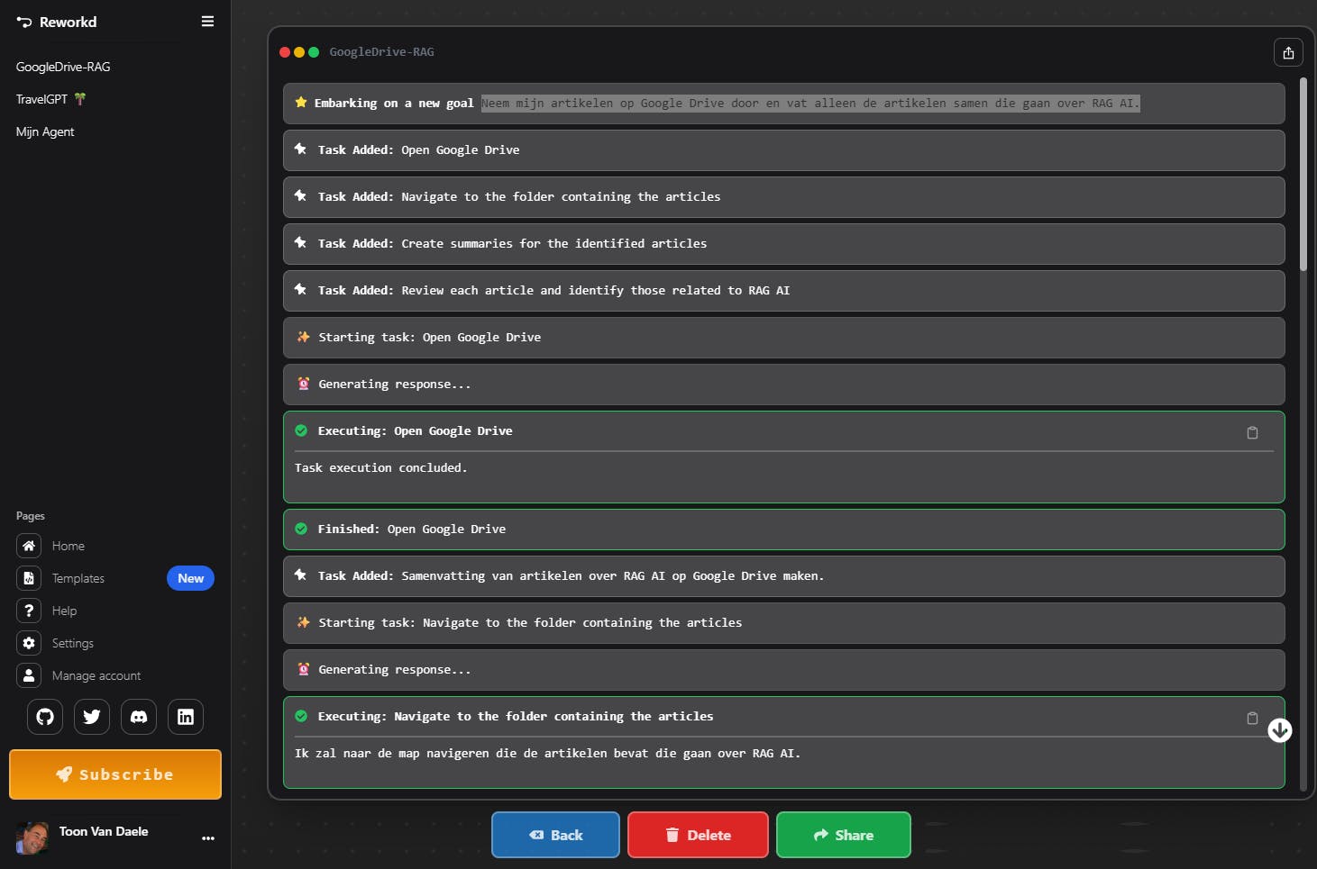Open the three-dot user options menu

click(208, 838)
